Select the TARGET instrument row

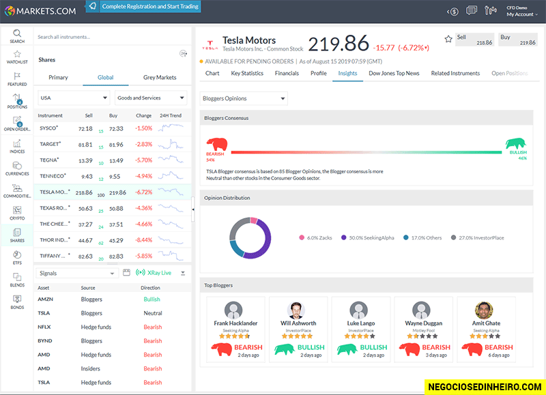tap(113, 145)
